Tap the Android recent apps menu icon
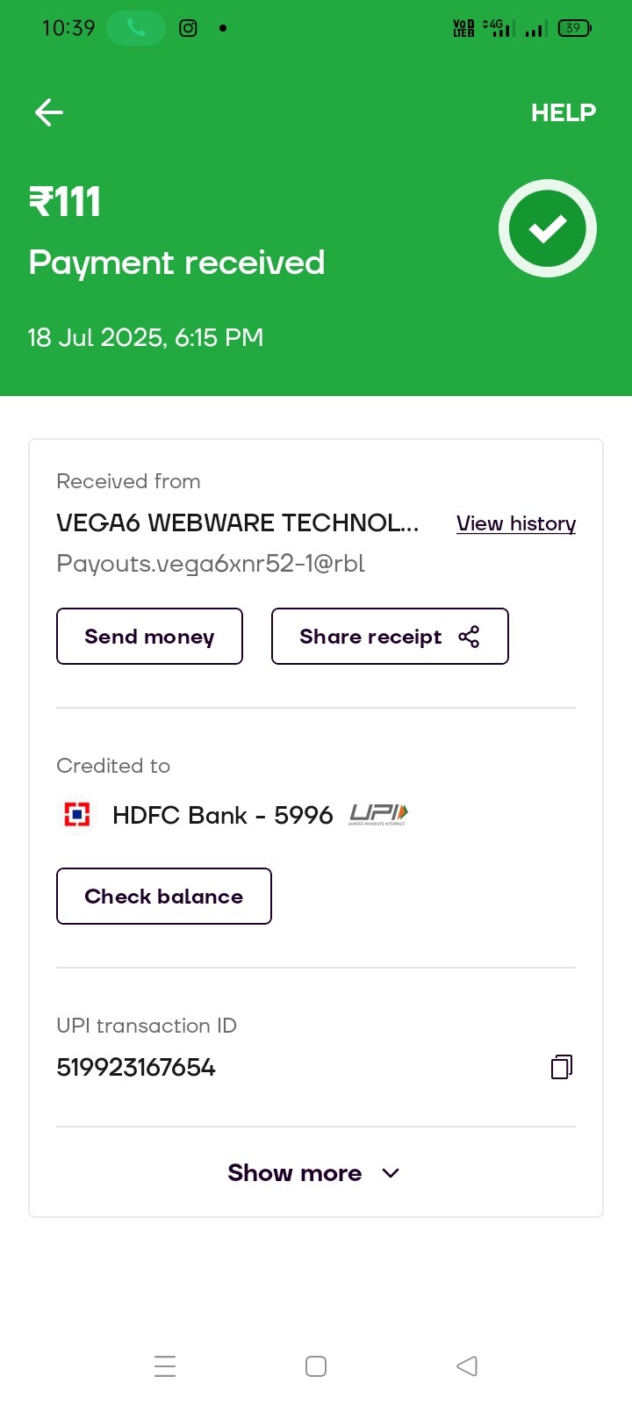Viewport: 632px width, 1405px height. 165,1366
